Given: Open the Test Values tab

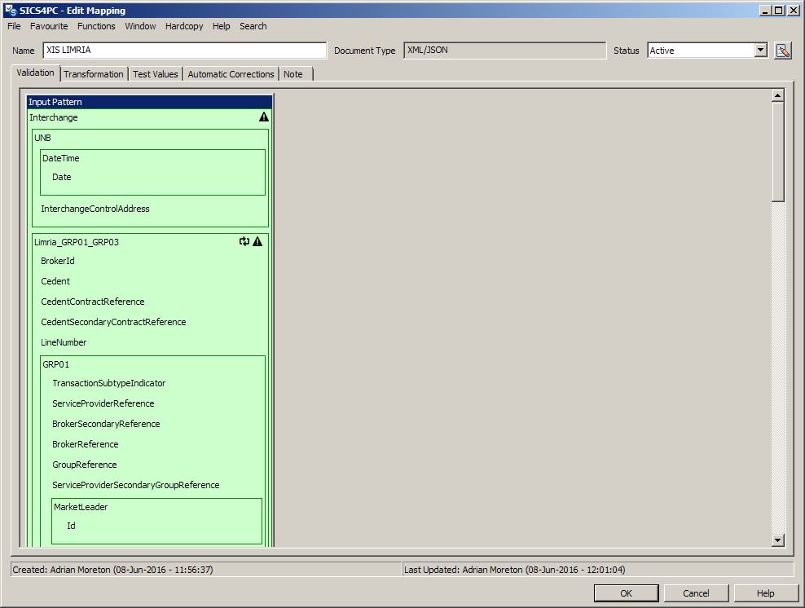Looking at the screenshot, I should pyautogui.click(x=155, y=74).
